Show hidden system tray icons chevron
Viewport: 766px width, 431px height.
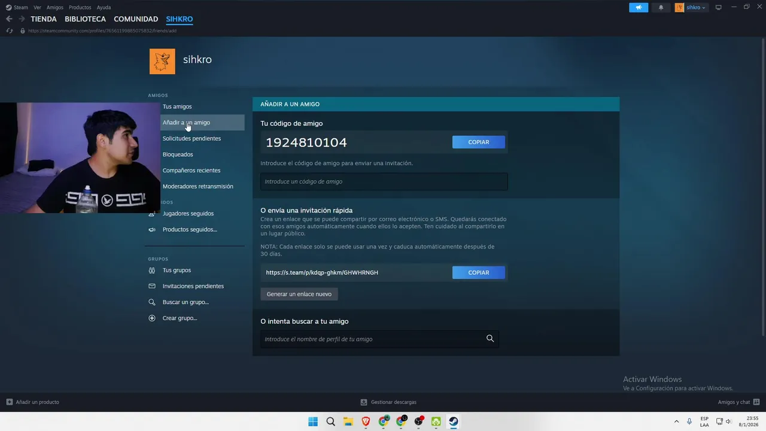click(x=676, y=421)
